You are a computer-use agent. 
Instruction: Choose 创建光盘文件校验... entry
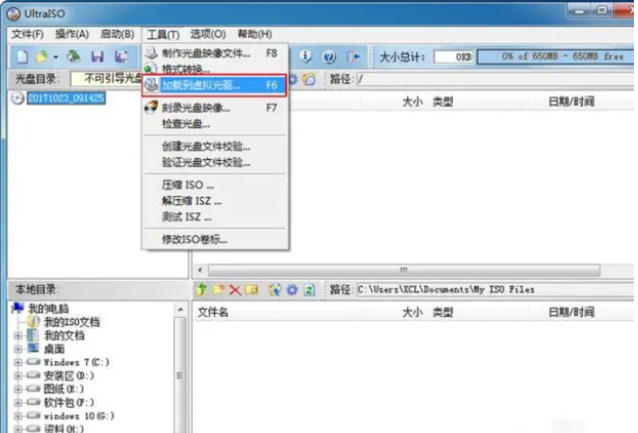click(216, 146)
